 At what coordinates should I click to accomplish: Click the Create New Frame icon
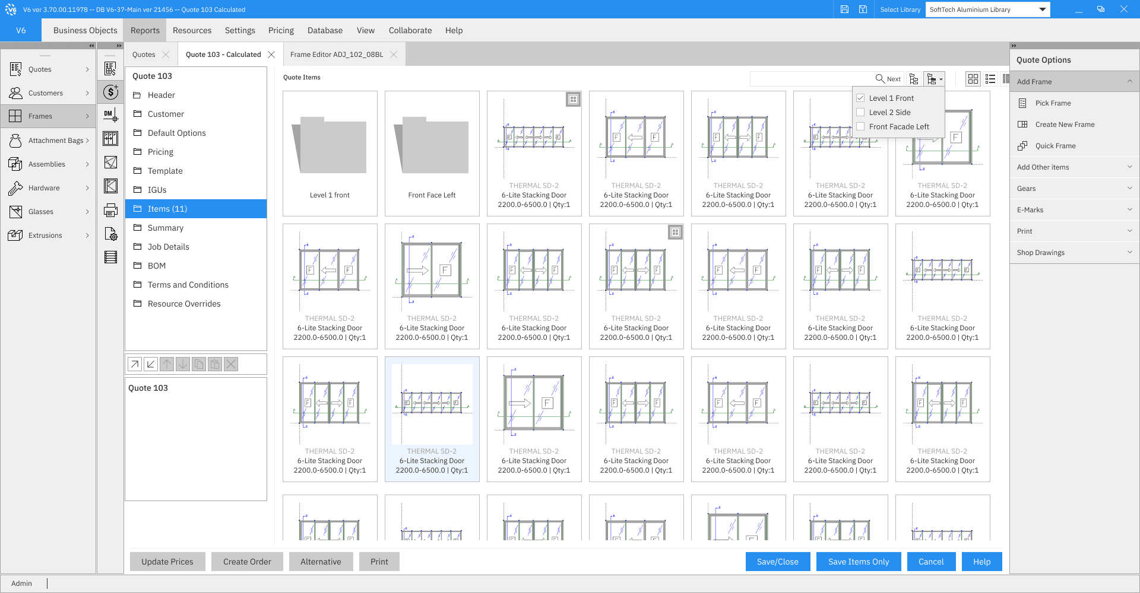(1022, 124)
